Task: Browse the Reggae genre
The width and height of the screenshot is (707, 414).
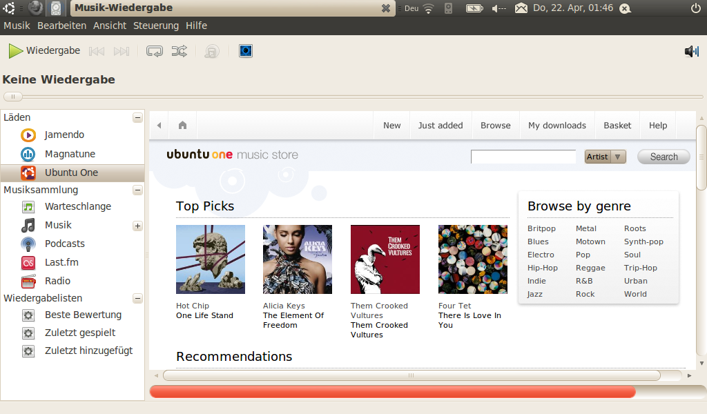Action: (x=590, y=268)
